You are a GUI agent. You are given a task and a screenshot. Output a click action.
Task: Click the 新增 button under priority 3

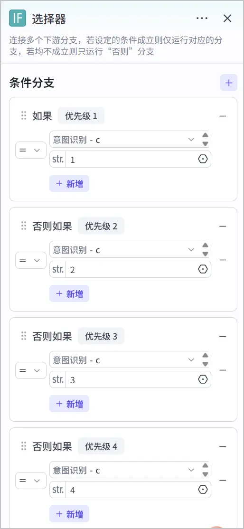(x=69, y=404)
